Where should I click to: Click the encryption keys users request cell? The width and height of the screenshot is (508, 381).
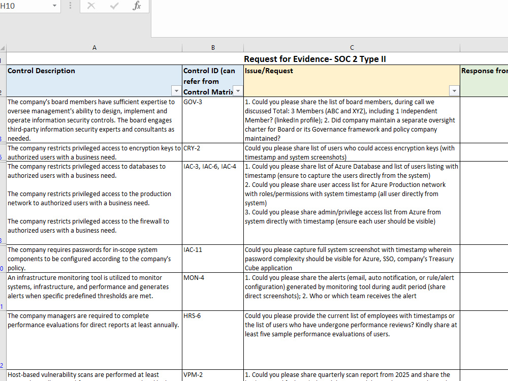[x=352, y=152]
